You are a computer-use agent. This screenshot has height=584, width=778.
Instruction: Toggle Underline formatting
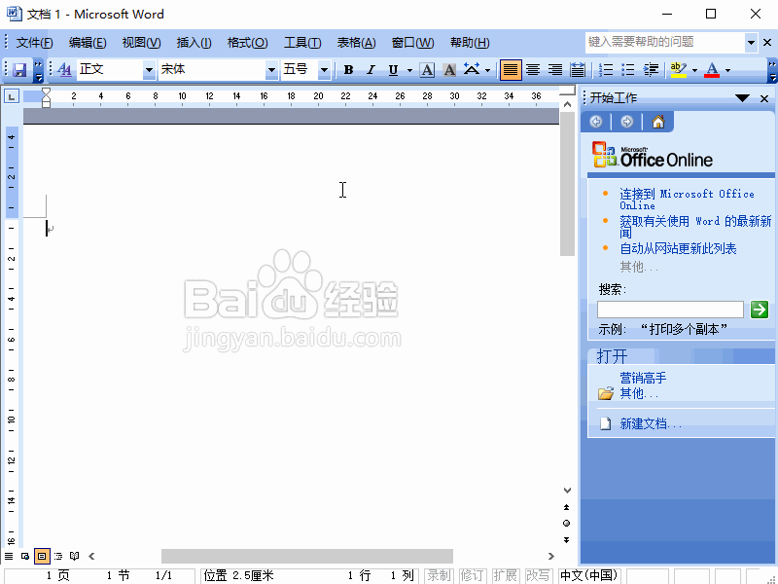[393, 70]
